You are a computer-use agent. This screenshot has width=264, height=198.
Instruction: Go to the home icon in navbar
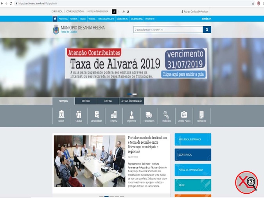click(x=55, y=19)
